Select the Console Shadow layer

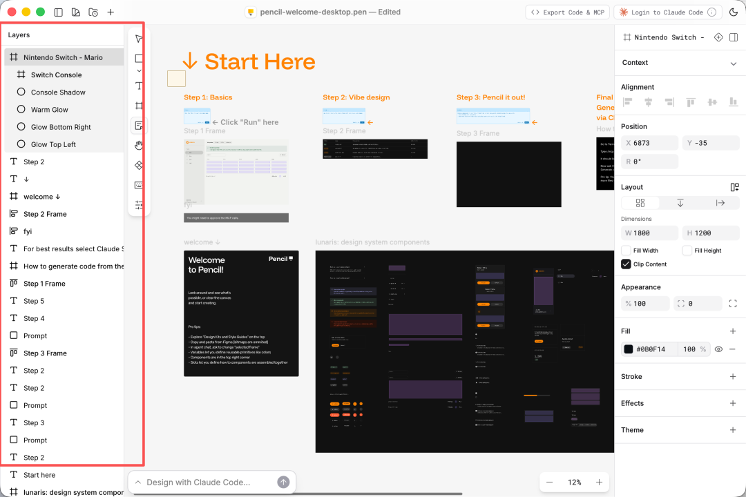[x=65, y=92]
